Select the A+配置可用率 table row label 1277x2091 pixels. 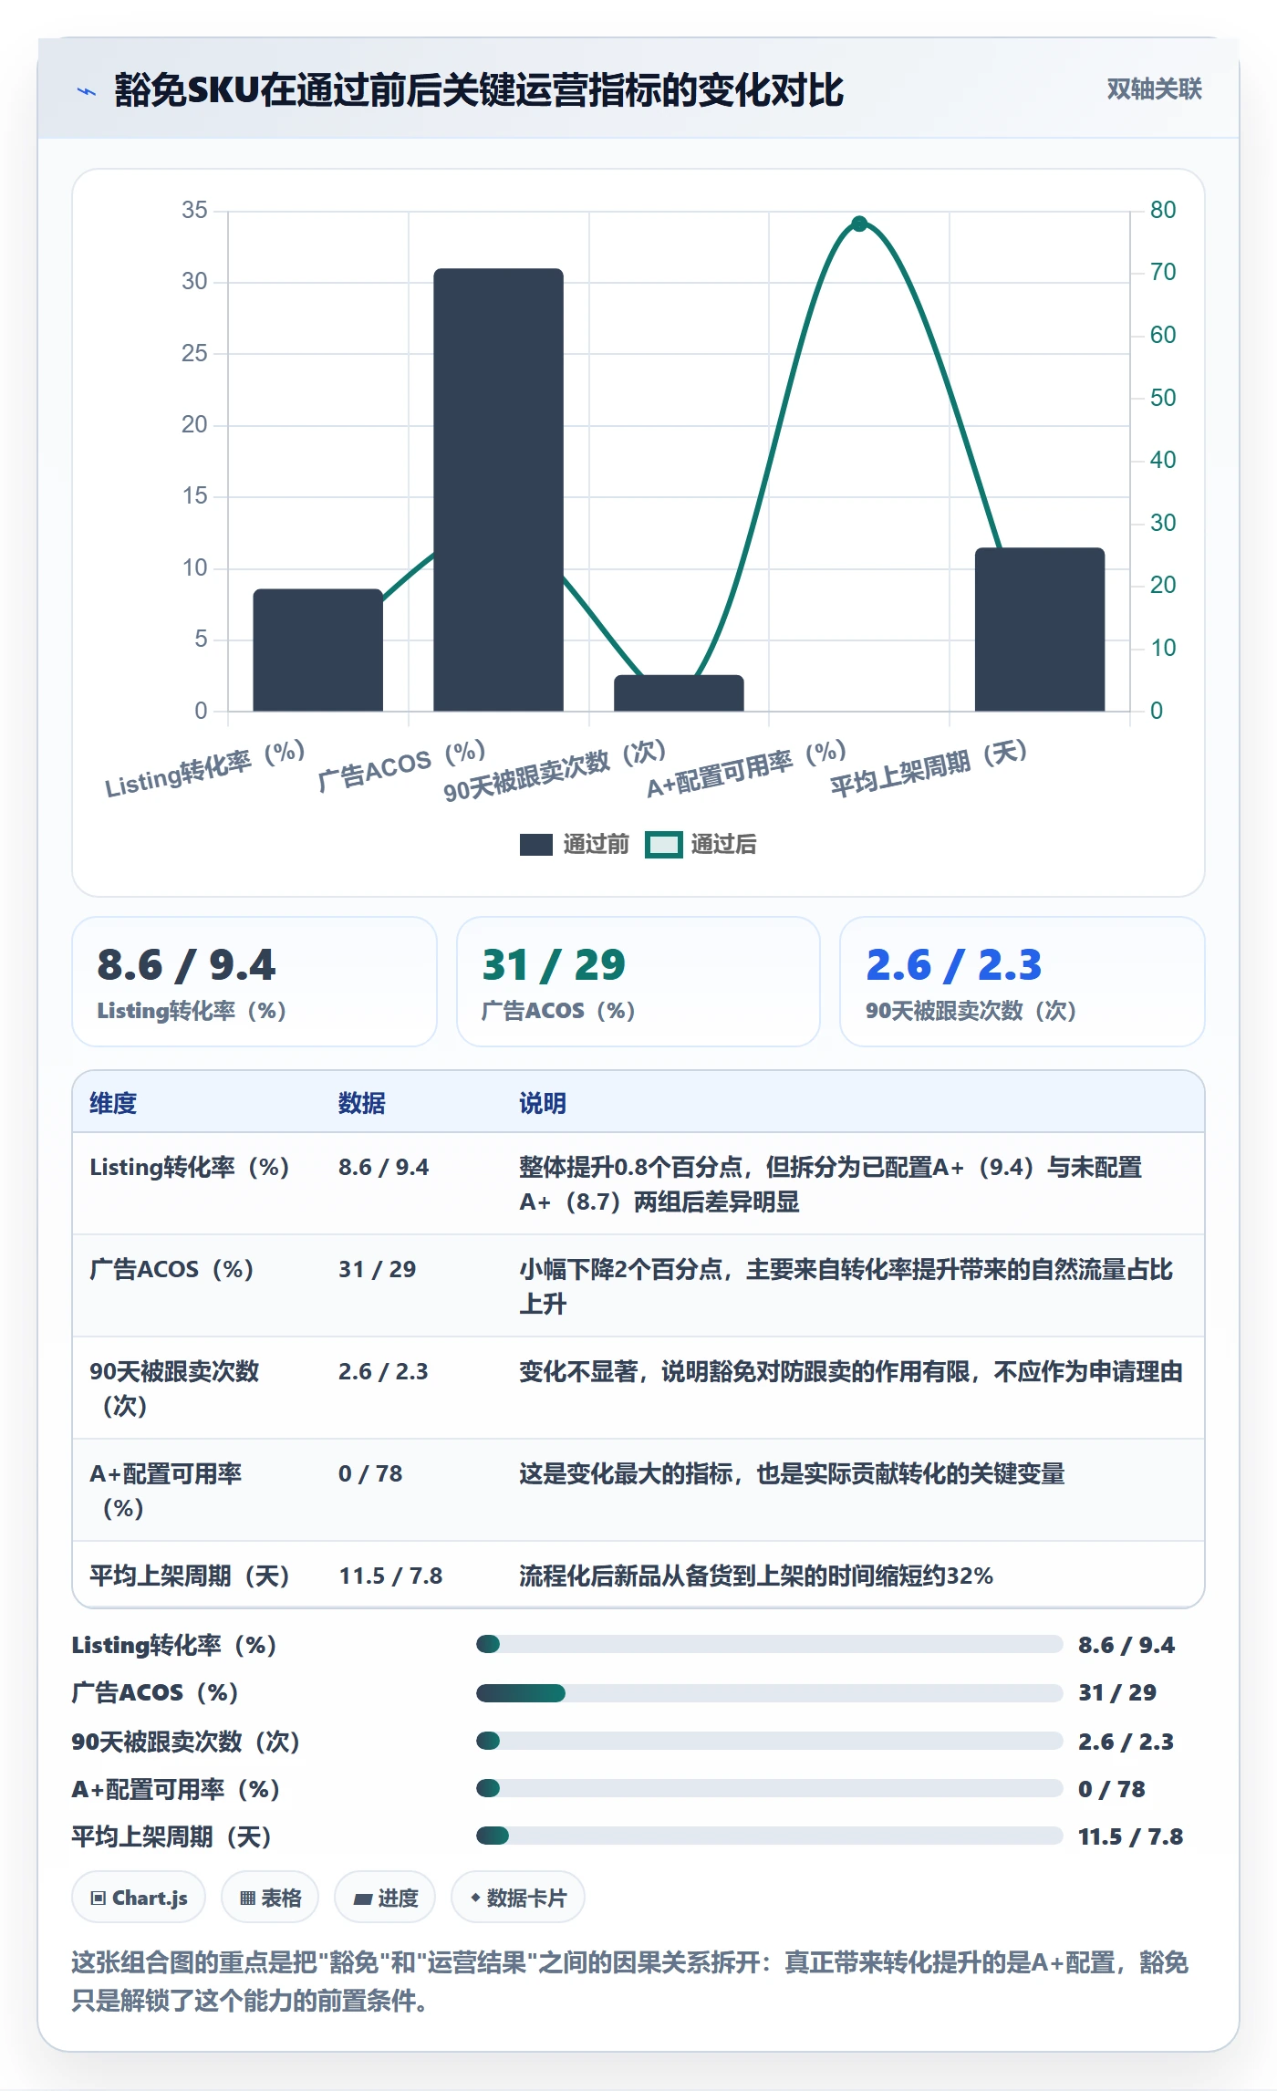(x=166, y=1491)
